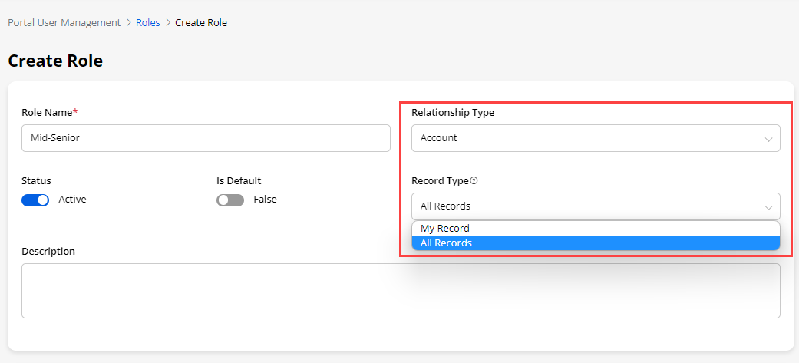The image size is (799, 363).
Task: Click the Record Type help icon
Action: click(x=474, y=181)
